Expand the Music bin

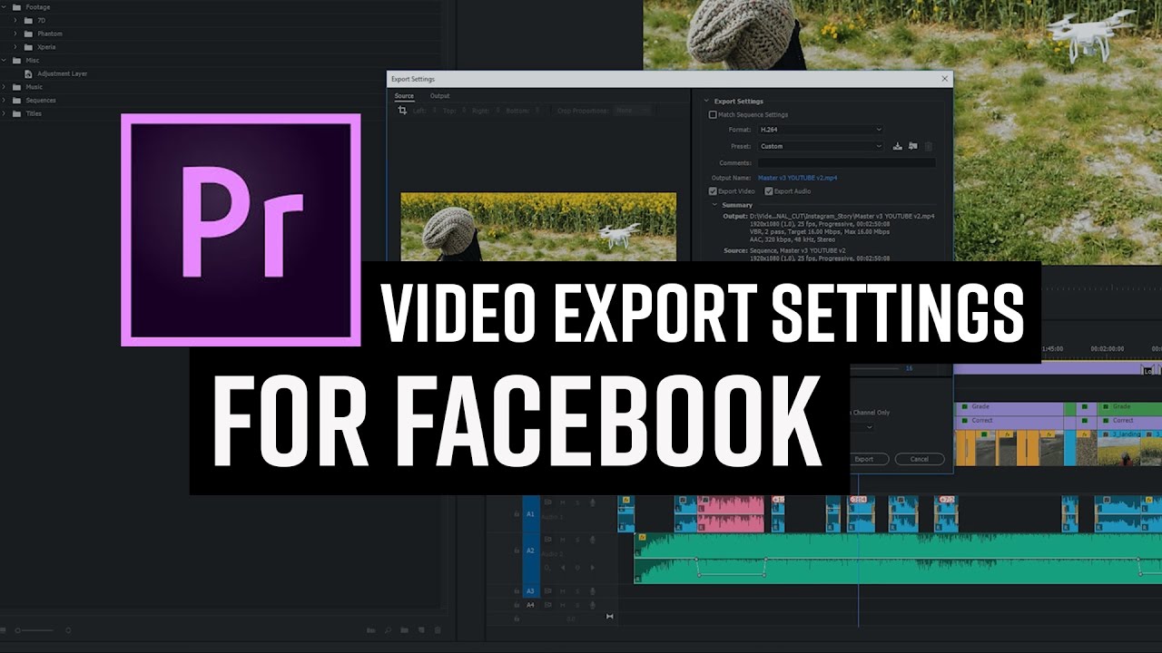[5, 87]
